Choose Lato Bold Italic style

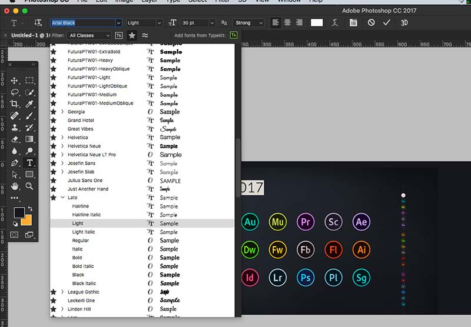click(142, 266)
